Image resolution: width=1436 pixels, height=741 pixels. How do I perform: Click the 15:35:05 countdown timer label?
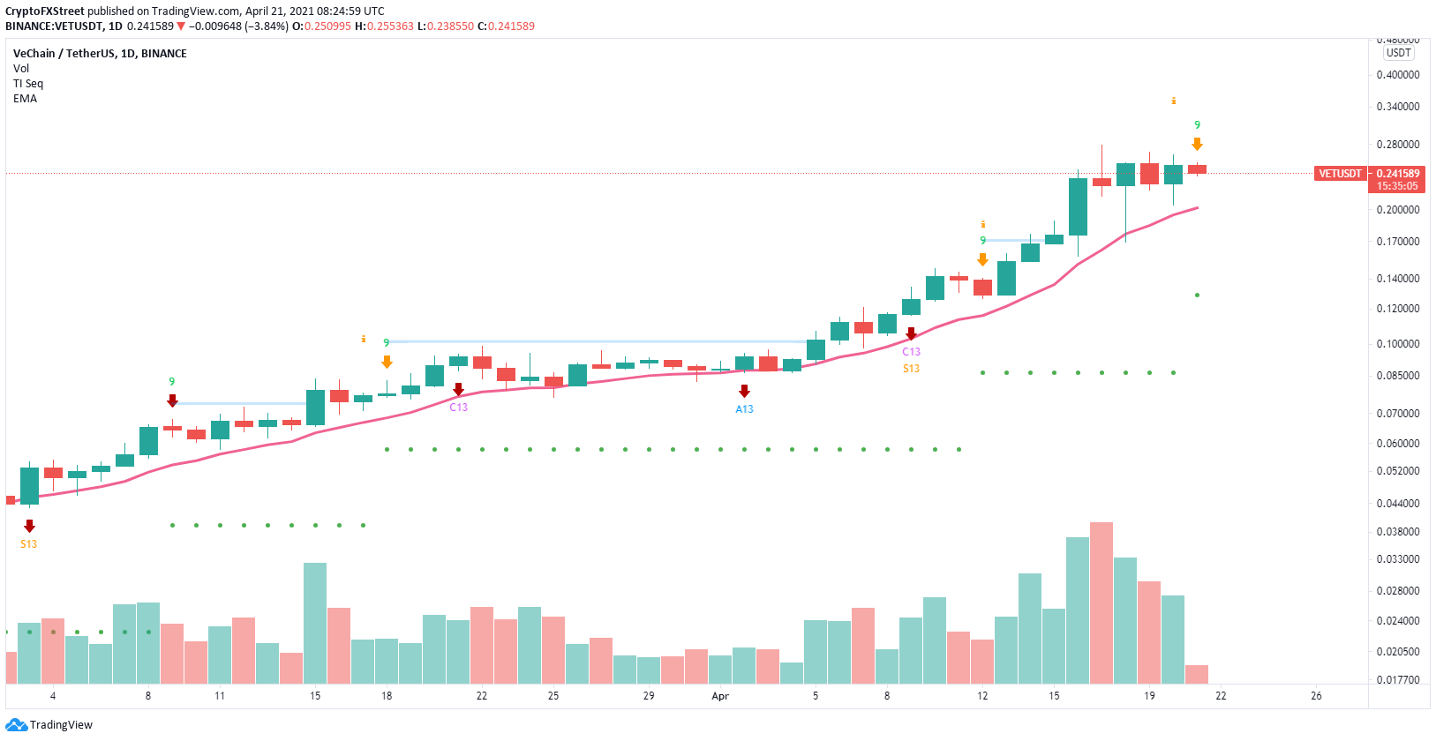click(1398, 186)
